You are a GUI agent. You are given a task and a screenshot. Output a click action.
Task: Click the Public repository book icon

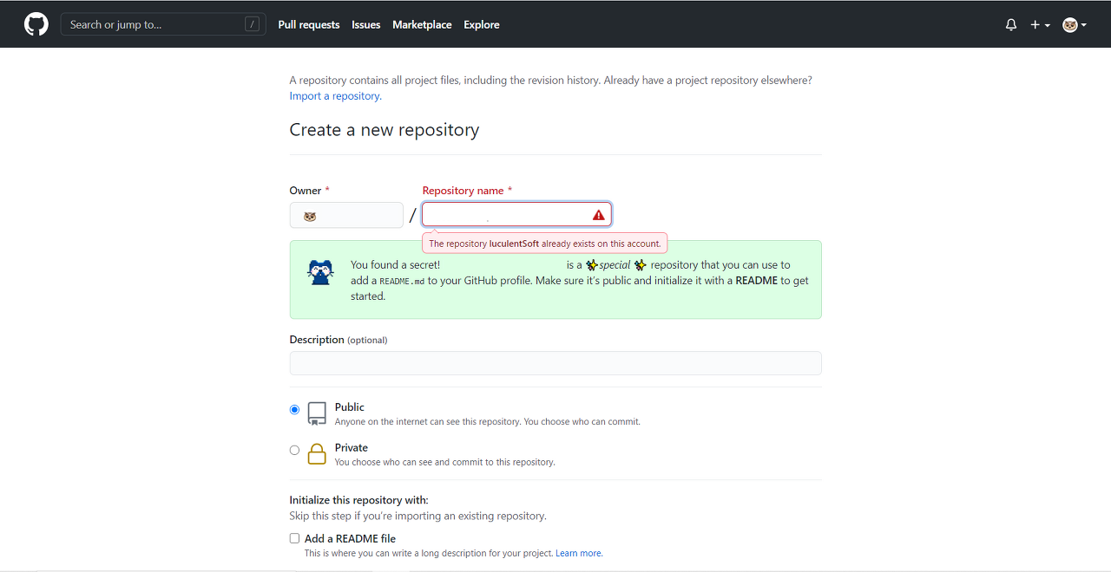click(x=317, y=413)
